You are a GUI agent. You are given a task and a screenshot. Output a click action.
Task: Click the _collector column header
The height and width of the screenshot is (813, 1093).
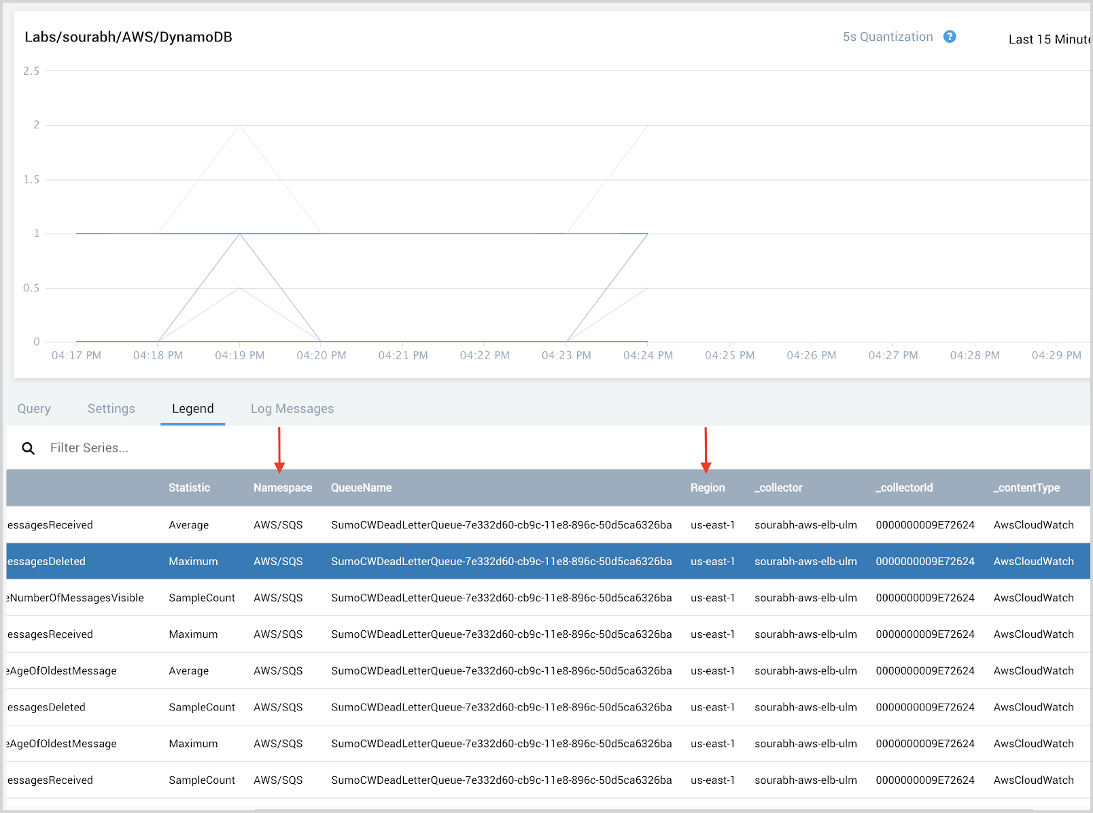tap(778, 488)
